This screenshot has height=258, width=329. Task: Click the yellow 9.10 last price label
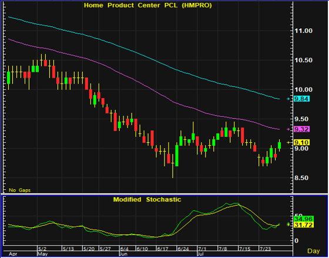[x=302, y=143]
